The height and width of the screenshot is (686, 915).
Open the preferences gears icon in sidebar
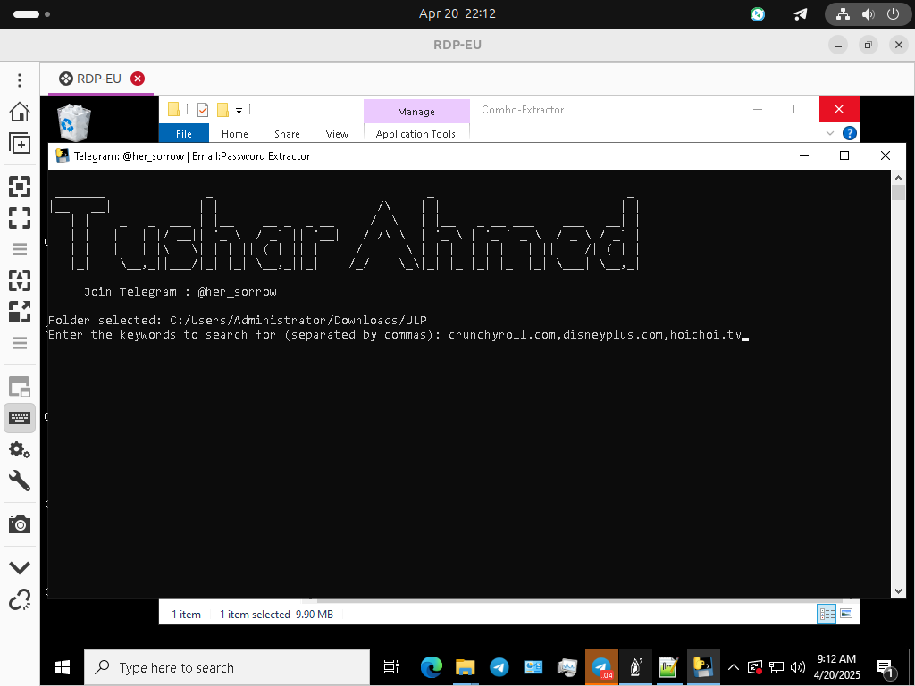point(19,448)
